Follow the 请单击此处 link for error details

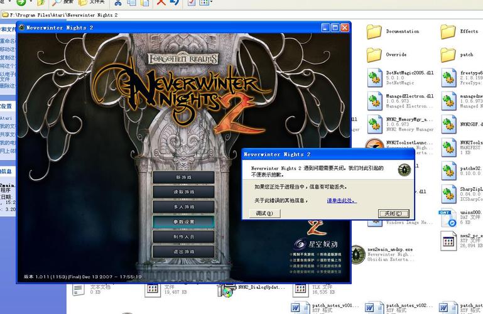[342, 200]
